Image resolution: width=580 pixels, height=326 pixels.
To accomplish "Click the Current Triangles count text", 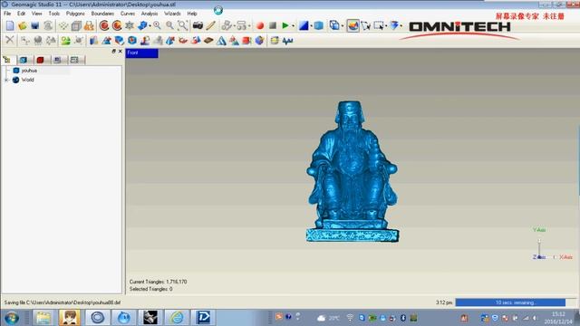I will (158, 282).
